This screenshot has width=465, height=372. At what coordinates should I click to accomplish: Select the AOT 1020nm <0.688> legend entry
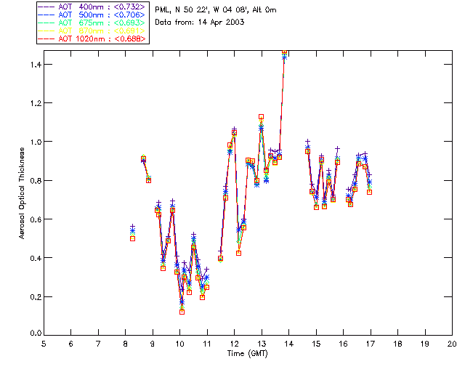click(x=92, y=39)
